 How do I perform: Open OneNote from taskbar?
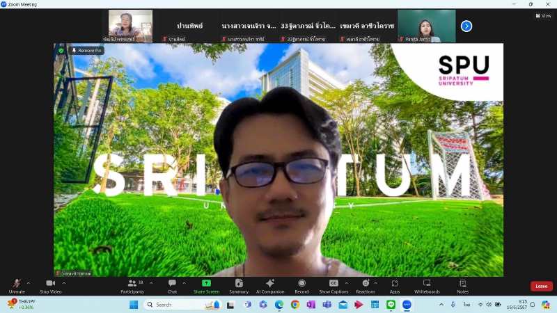point(311,305)
